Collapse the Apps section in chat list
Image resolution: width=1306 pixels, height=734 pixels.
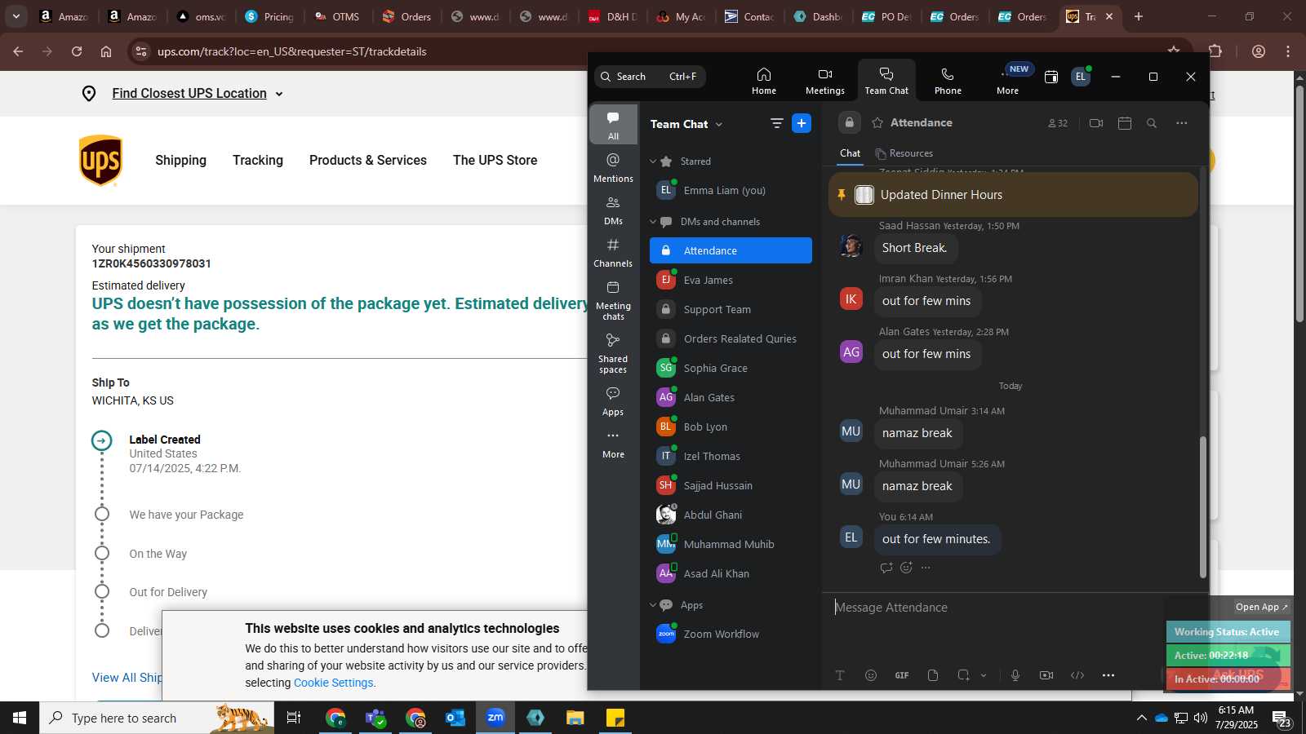(653, 605)
